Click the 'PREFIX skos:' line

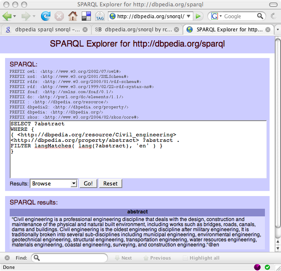[x=74, y=117]
